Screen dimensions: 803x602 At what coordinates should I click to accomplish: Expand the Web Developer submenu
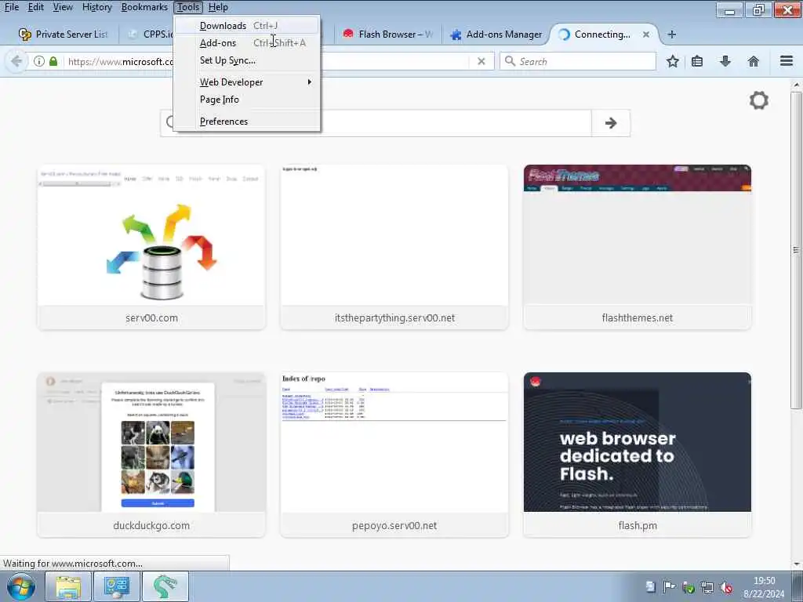pos(247,82)
